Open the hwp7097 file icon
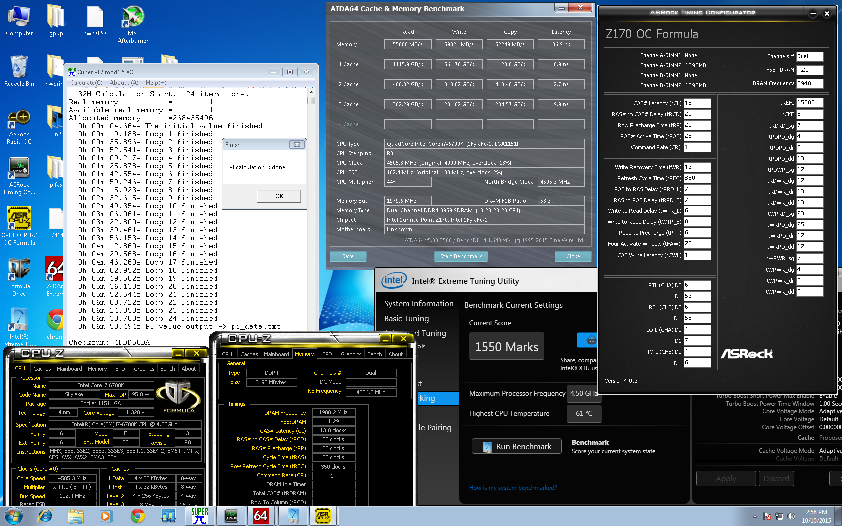Screen dimensions: 842x526 click(x=95, y=21)
